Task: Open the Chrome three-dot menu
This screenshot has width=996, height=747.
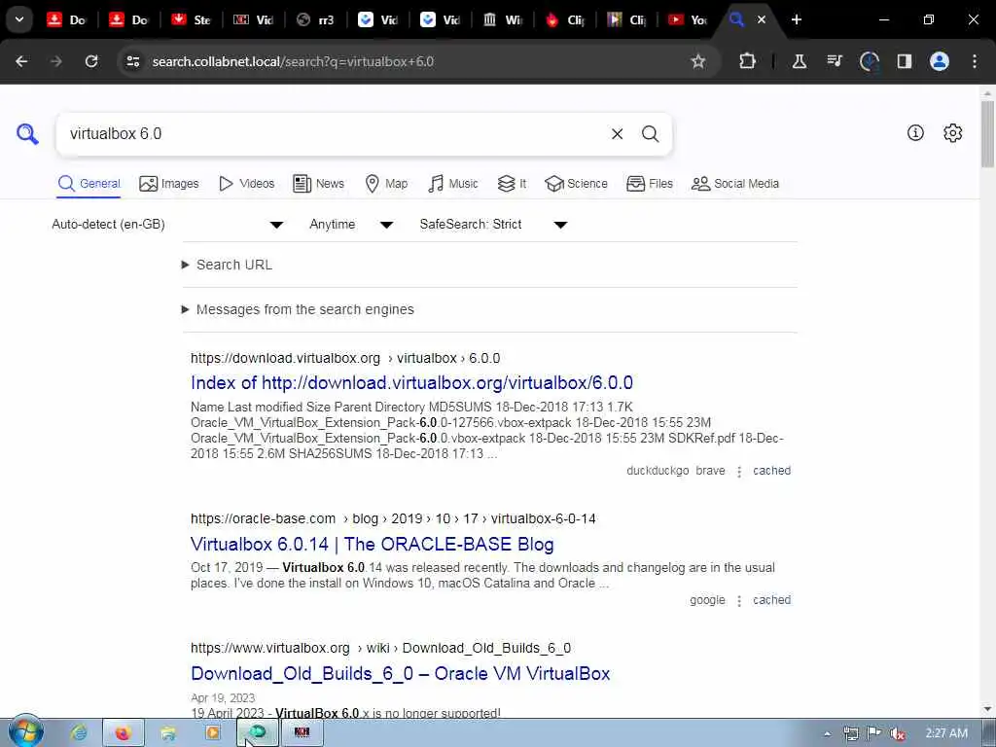Action: point(975,61)
